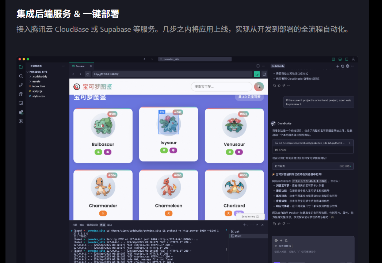The image size is (382, 263).
Task: Select the CodeBuddy panel tab
Action: 278,66
